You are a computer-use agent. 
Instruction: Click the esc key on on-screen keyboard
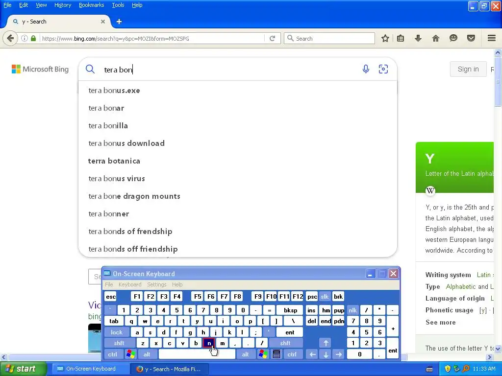(111, 296)
